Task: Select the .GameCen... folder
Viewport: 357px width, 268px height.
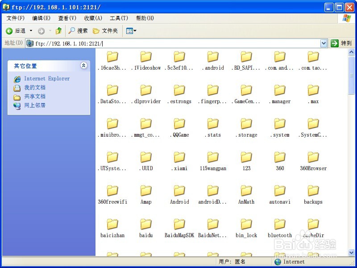Action: pos(246,94)
